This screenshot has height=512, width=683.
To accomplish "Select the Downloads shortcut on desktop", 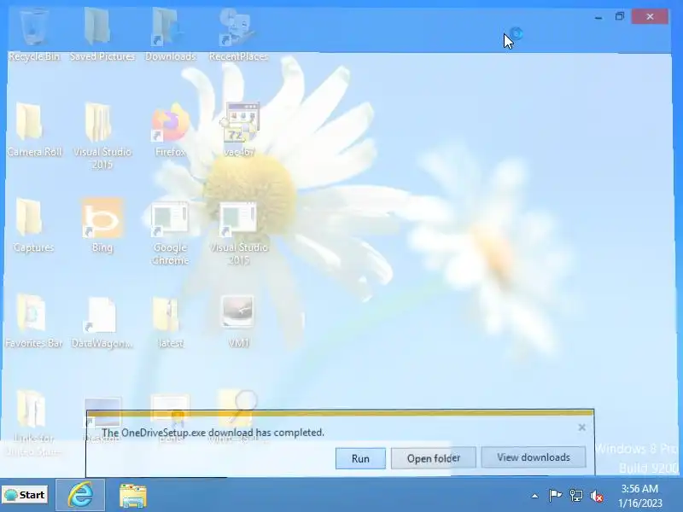I will coord(170,35).
